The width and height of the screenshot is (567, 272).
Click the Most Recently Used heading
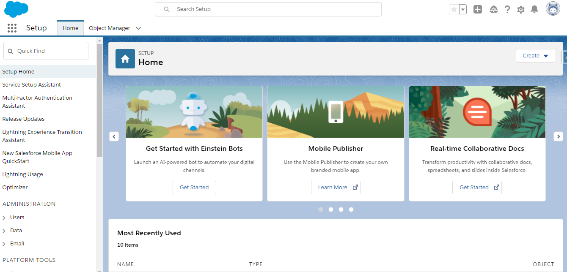[x=149, y=233]
